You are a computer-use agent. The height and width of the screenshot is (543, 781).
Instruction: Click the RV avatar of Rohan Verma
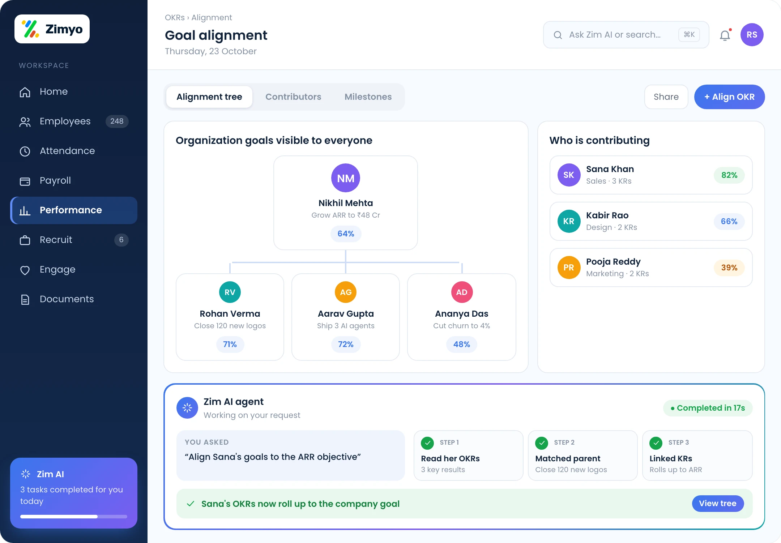(230, 292)
